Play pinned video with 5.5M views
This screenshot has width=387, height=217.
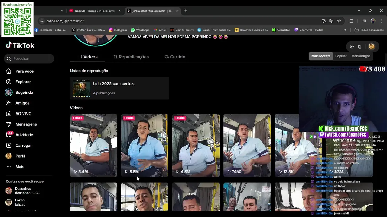point(145,145)
